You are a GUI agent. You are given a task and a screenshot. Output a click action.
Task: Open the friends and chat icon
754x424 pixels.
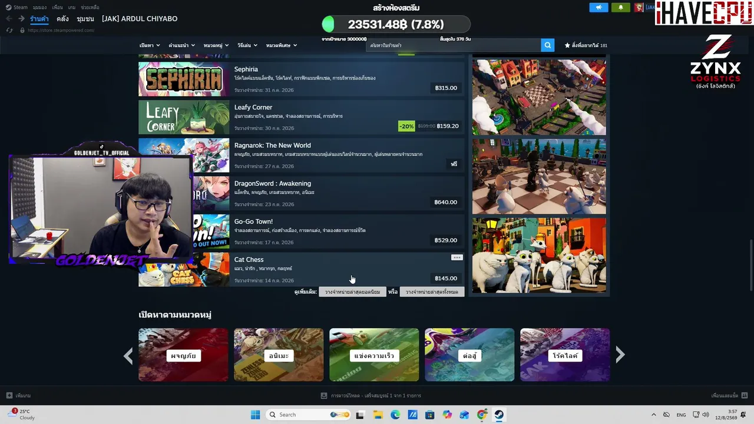745,396
